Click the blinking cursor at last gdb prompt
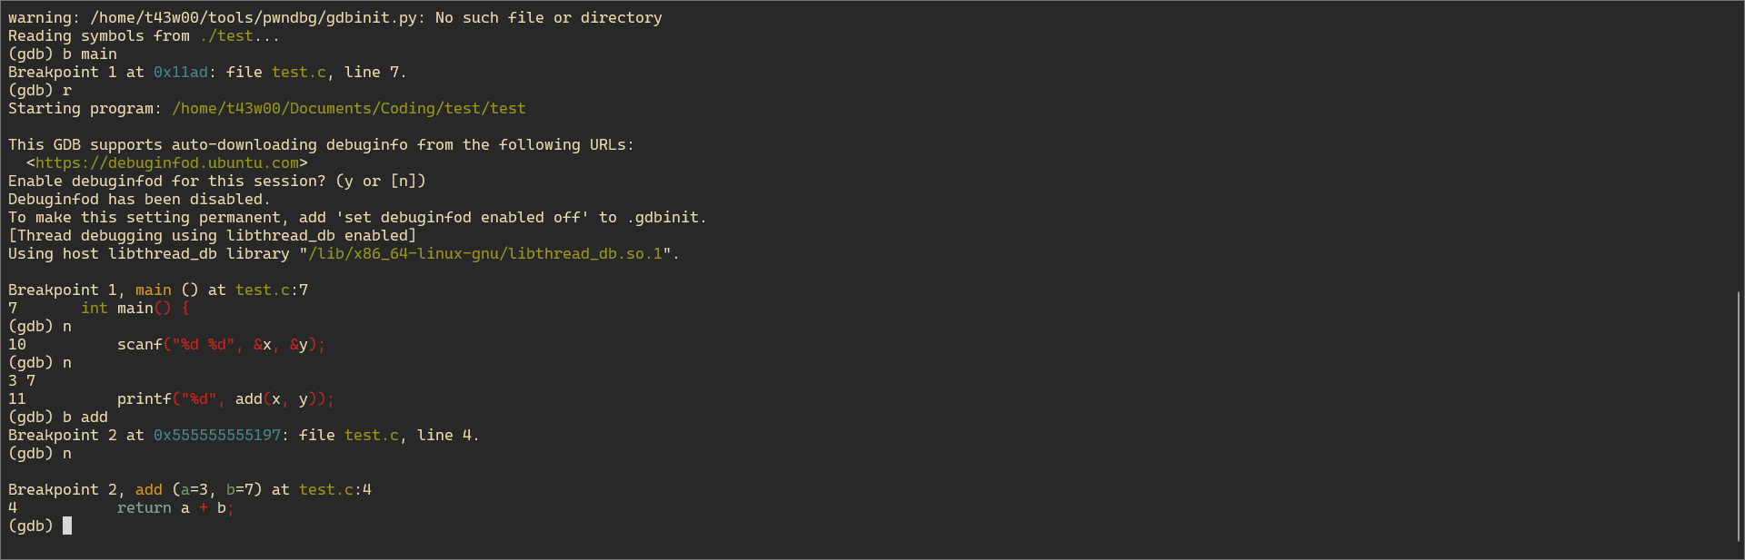The width and height of the screenshot is (1745, 560). [x=67, y=526]
